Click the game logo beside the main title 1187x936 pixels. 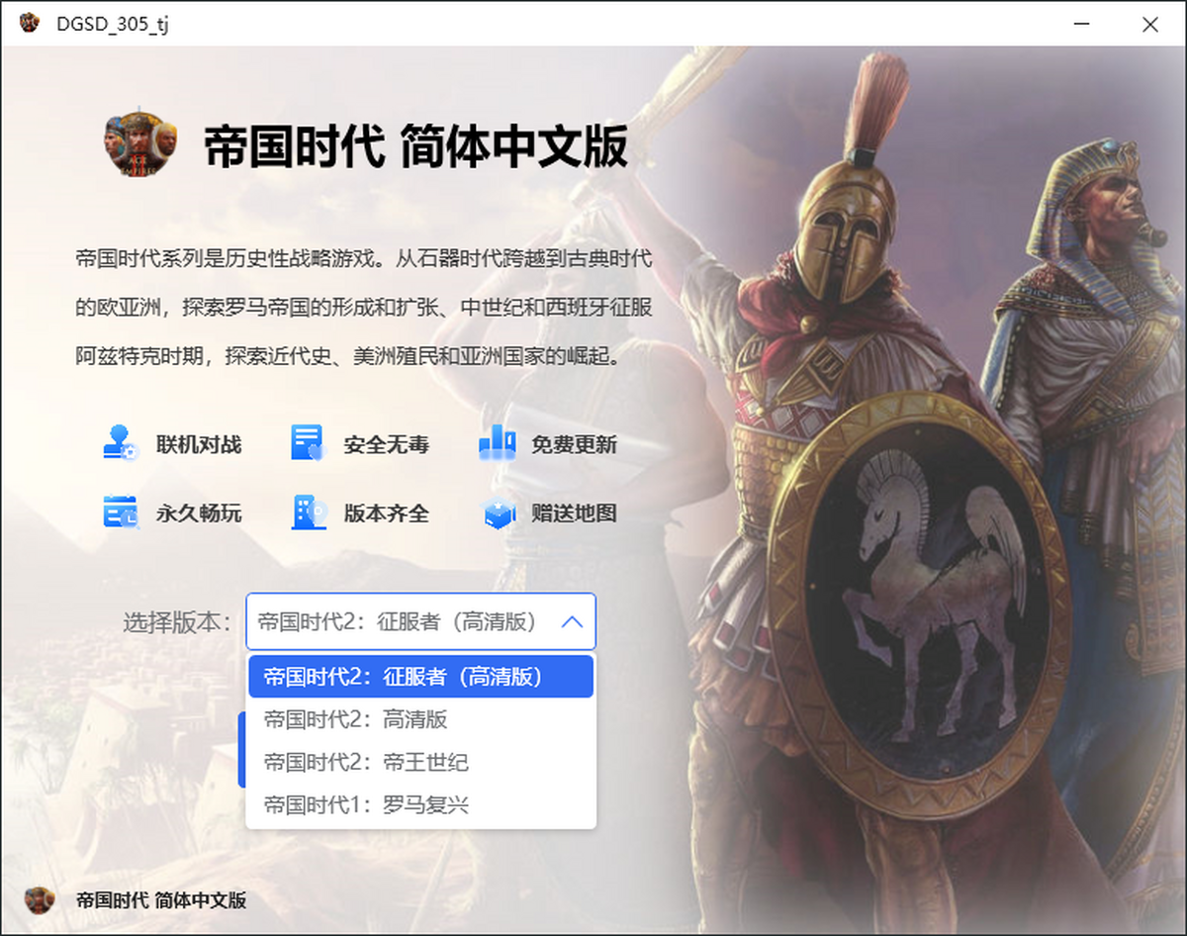pyautogui.click(x=139, y=141)
